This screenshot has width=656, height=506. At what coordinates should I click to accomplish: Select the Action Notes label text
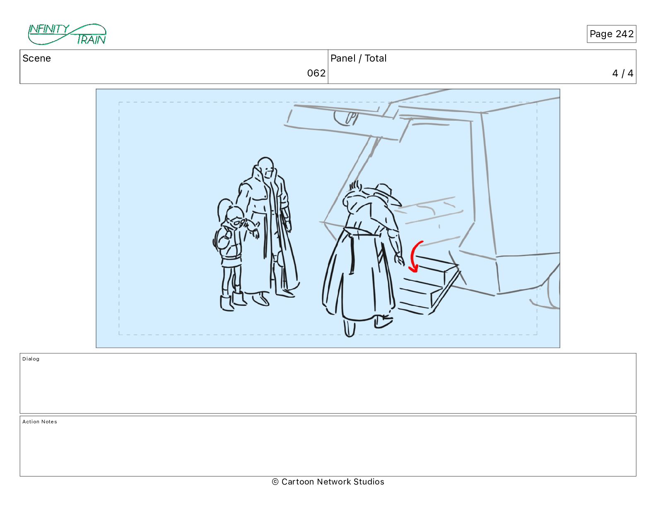pyautogui.click(x=40, y=422)
